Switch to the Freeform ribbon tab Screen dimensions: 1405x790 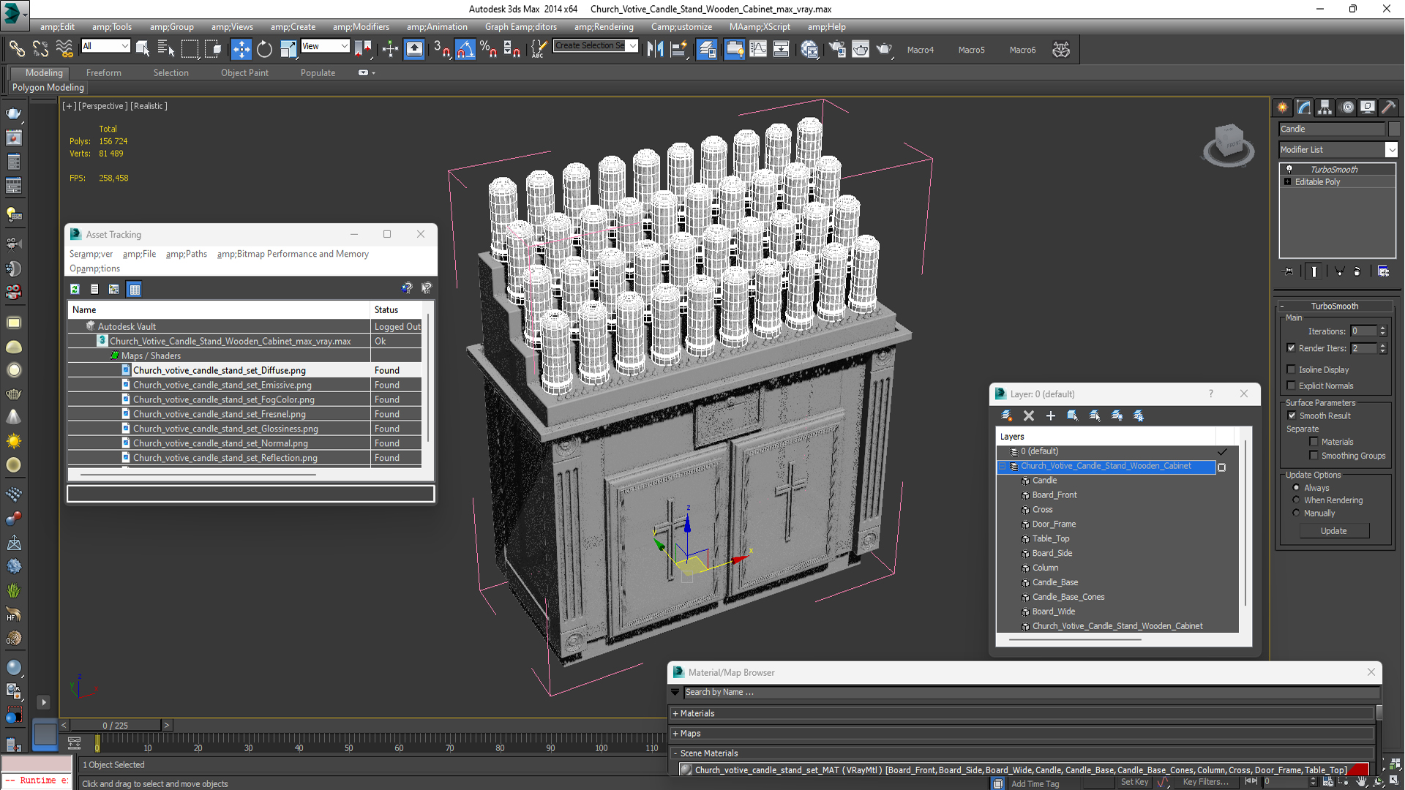pyautogui.click(x=104, y=72)
